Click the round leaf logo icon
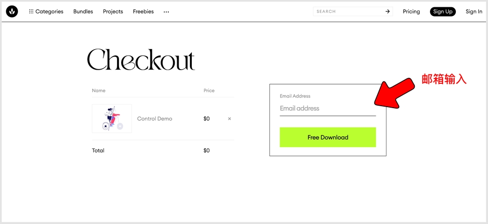 click(x=12, y=12)
